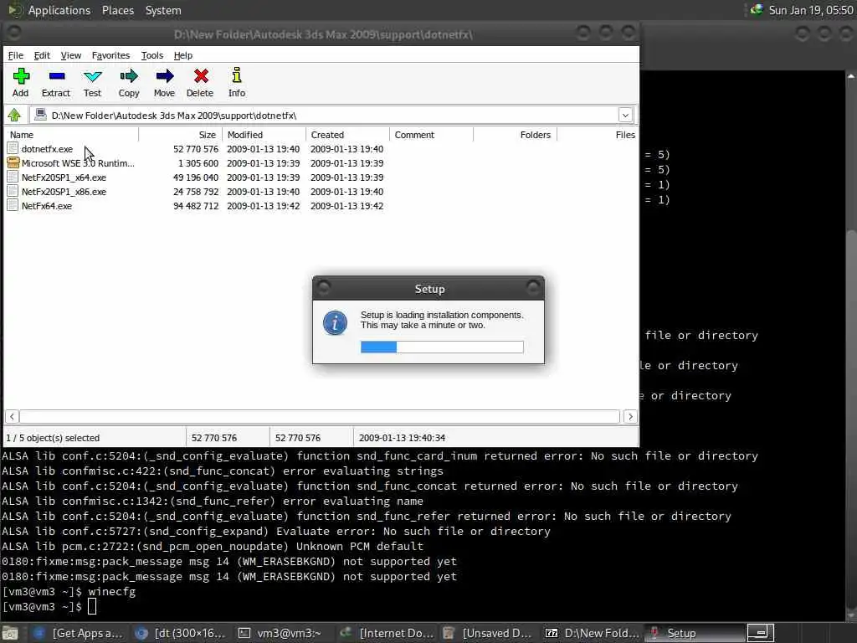This screenshot has width=857, height=643.
Task: Open the Edit menu
Action: point(42,55)
